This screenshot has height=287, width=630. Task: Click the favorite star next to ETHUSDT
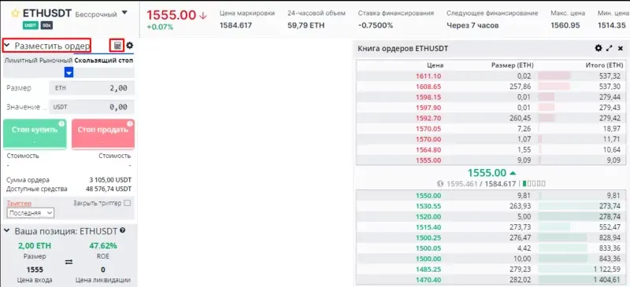click(x=15, y=13)
